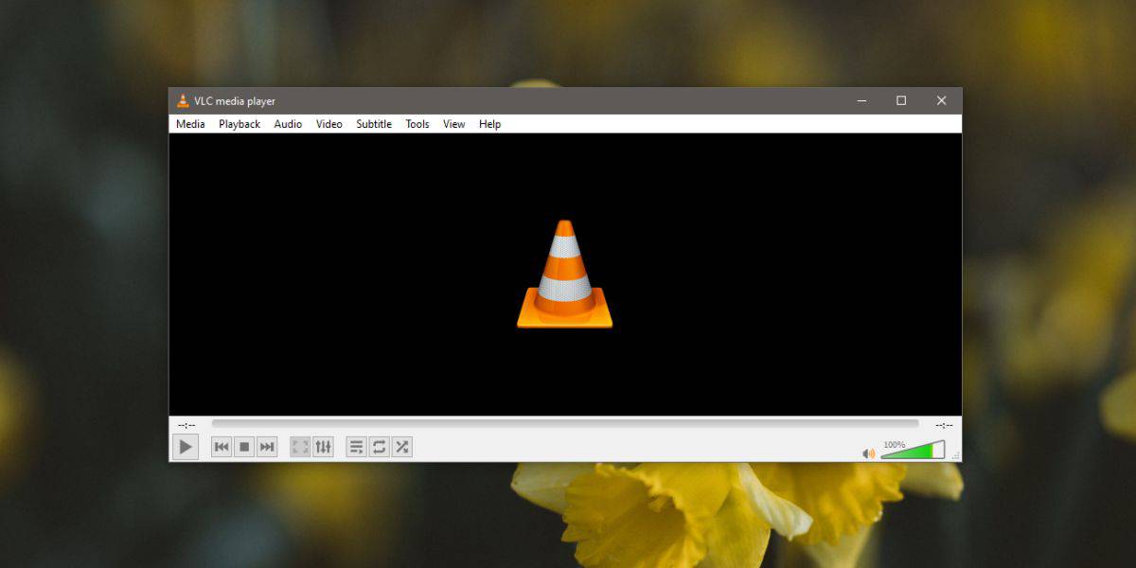Open the Tools menu
Image resolution: width=1136 pixels, height=568 pixels.
pos(417,124)
